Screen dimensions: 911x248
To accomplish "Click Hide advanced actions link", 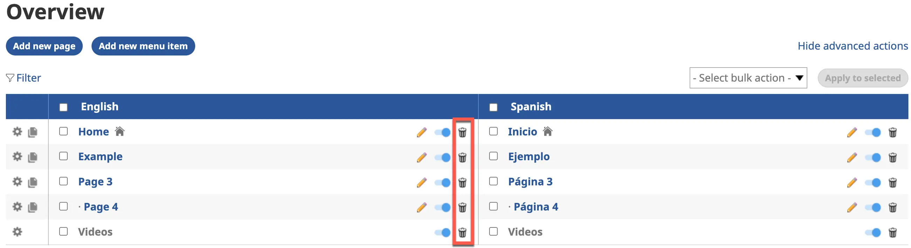I will coord(852,46).
